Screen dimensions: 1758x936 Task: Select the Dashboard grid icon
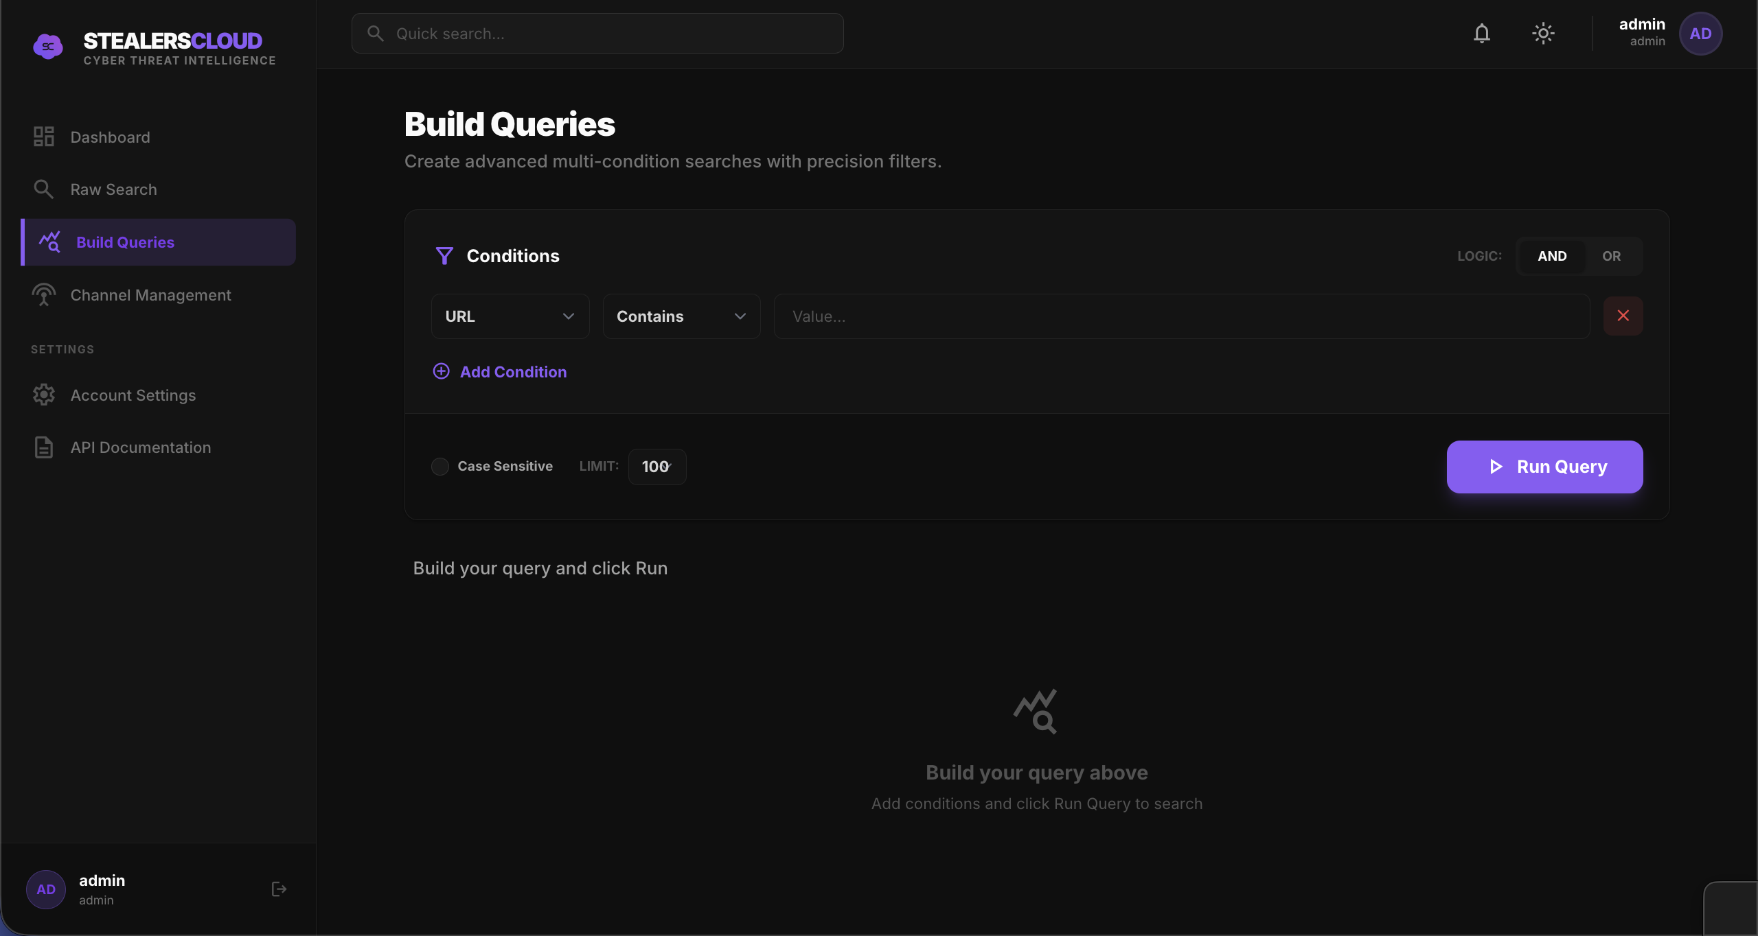[x=44, y=136]
